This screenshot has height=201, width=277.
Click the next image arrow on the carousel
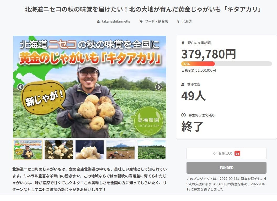tap(159, 87)
